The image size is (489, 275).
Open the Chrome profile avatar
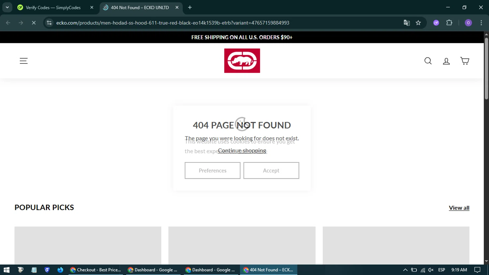468,23
